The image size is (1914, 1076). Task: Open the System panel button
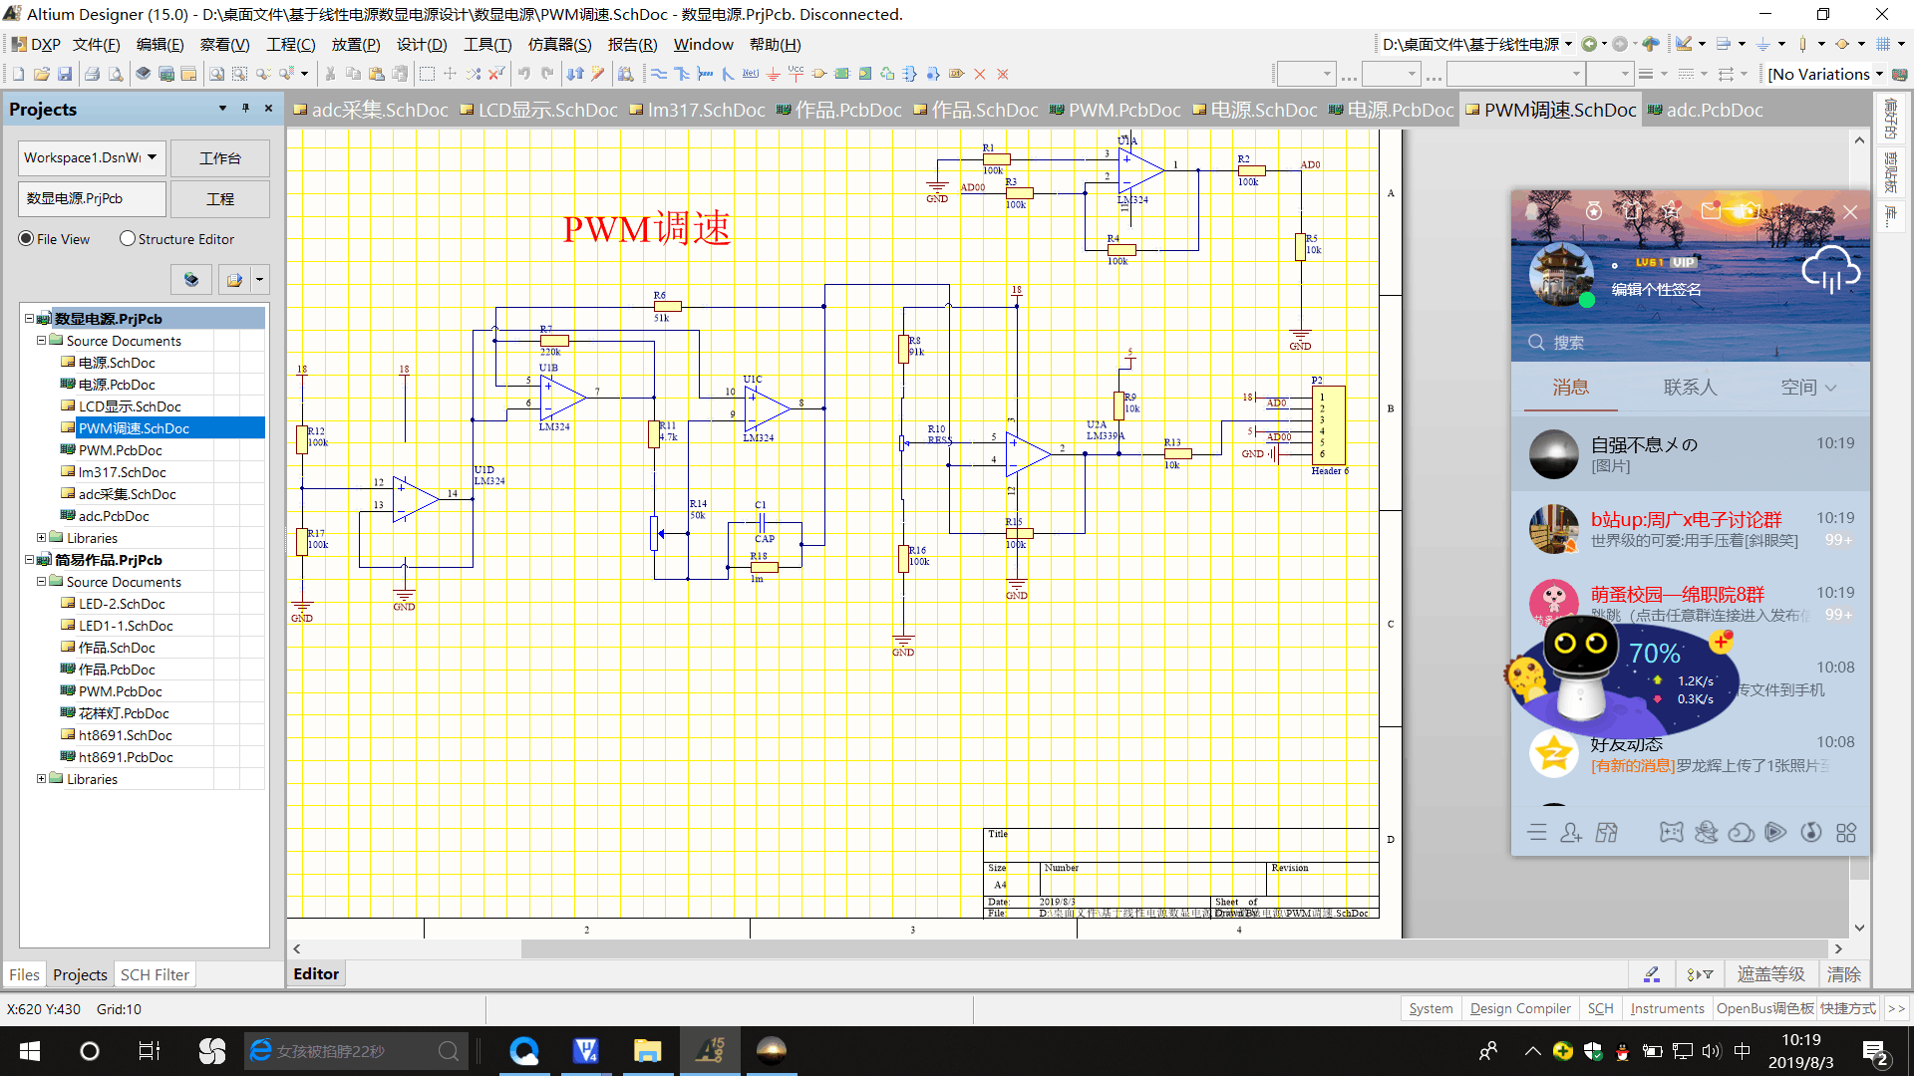(1431, 1008)
